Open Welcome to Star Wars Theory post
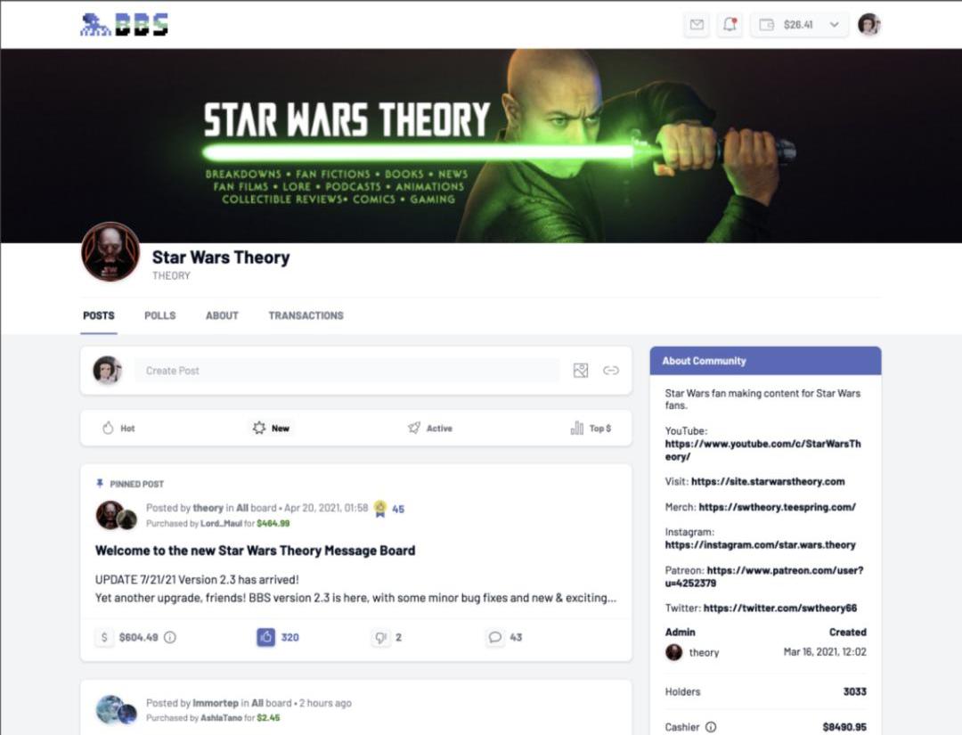The width and height of the screenshot is (962, 735). pos(255,551)
